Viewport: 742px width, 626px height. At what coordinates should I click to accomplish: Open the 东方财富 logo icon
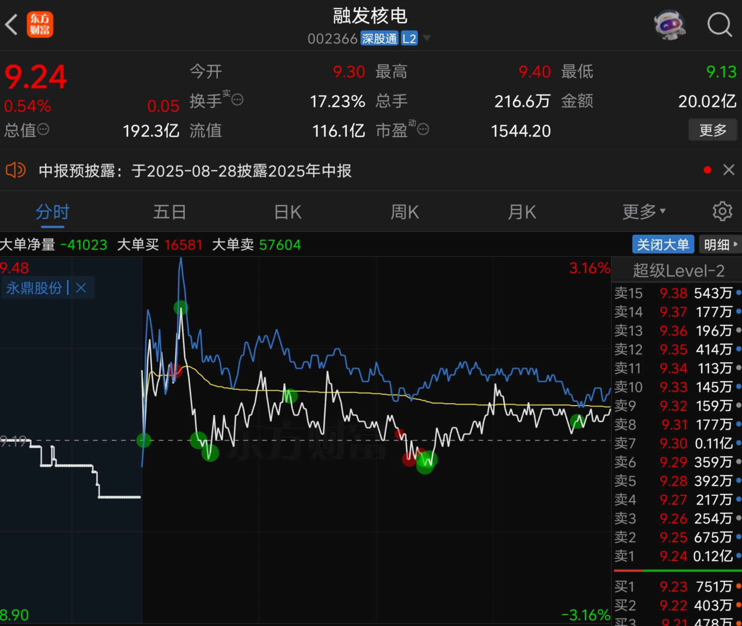coord(40,25)
